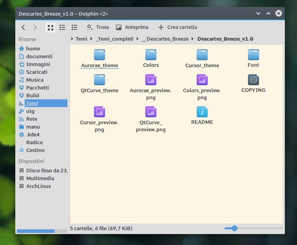Screen dimensions: 297x245
Task: Open documenti in sidebar
Action: (43, 56)
